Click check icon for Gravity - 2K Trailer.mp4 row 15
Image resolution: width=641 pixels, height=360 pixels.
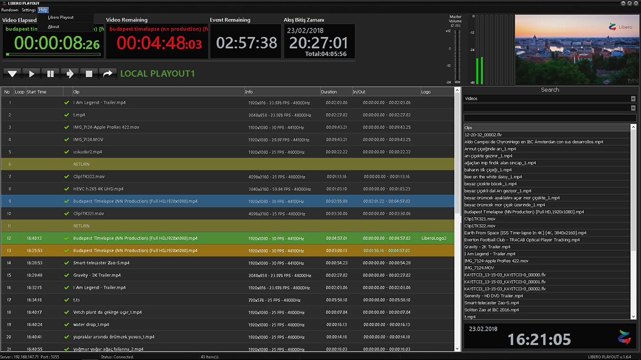click(x=67, y=275)
